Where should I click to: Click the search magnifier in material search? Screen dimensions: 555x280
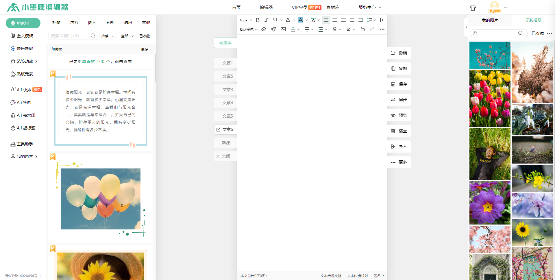click(x=93, y=36)
